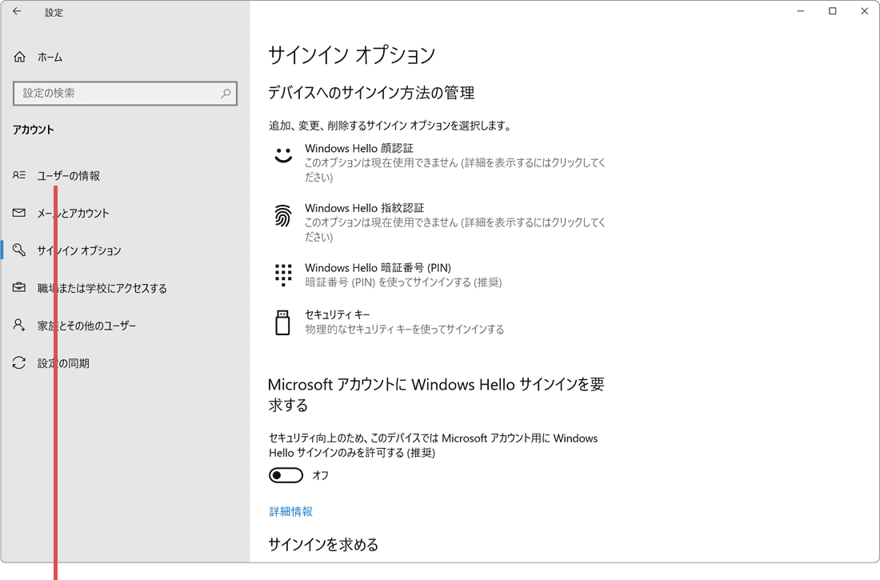Select 設定の同期 in the sidebar
Viewport: 880px width, 580px height.
(x=68, y=362)
